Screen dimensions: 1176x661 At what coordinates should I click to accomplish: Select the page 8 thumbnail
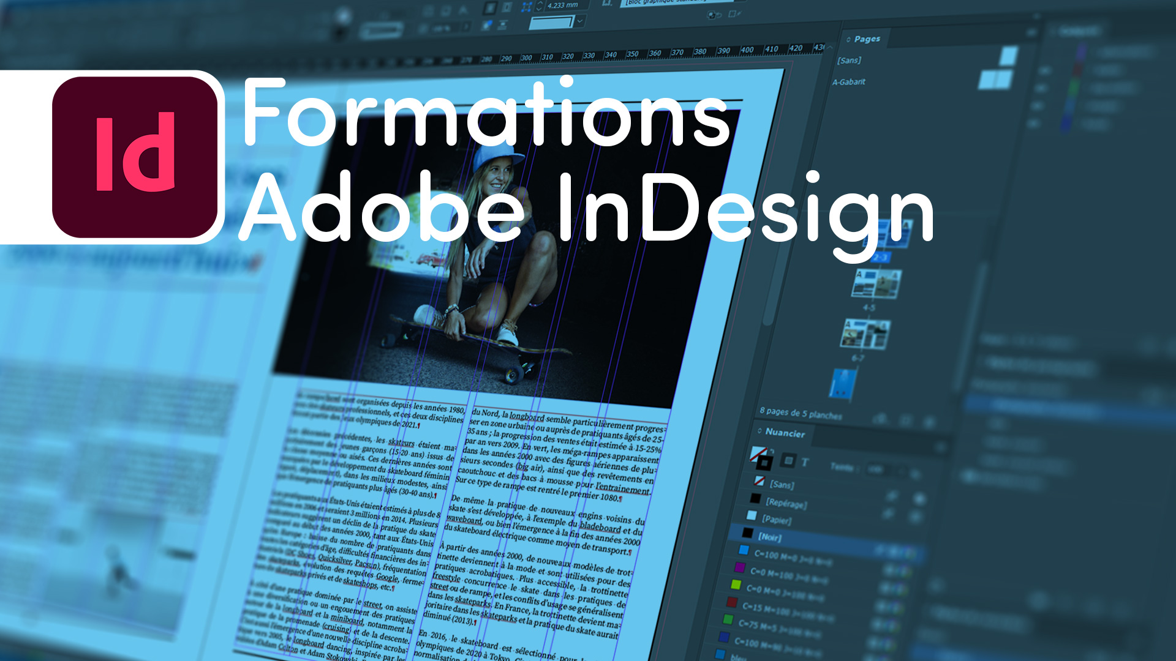tap(842, 384)
